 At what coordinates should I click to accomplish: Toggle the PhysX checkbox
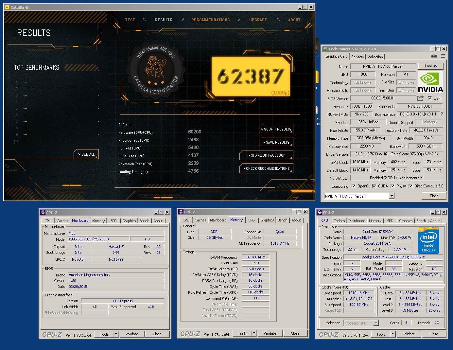pyautogui.click(x=392, y=186)
